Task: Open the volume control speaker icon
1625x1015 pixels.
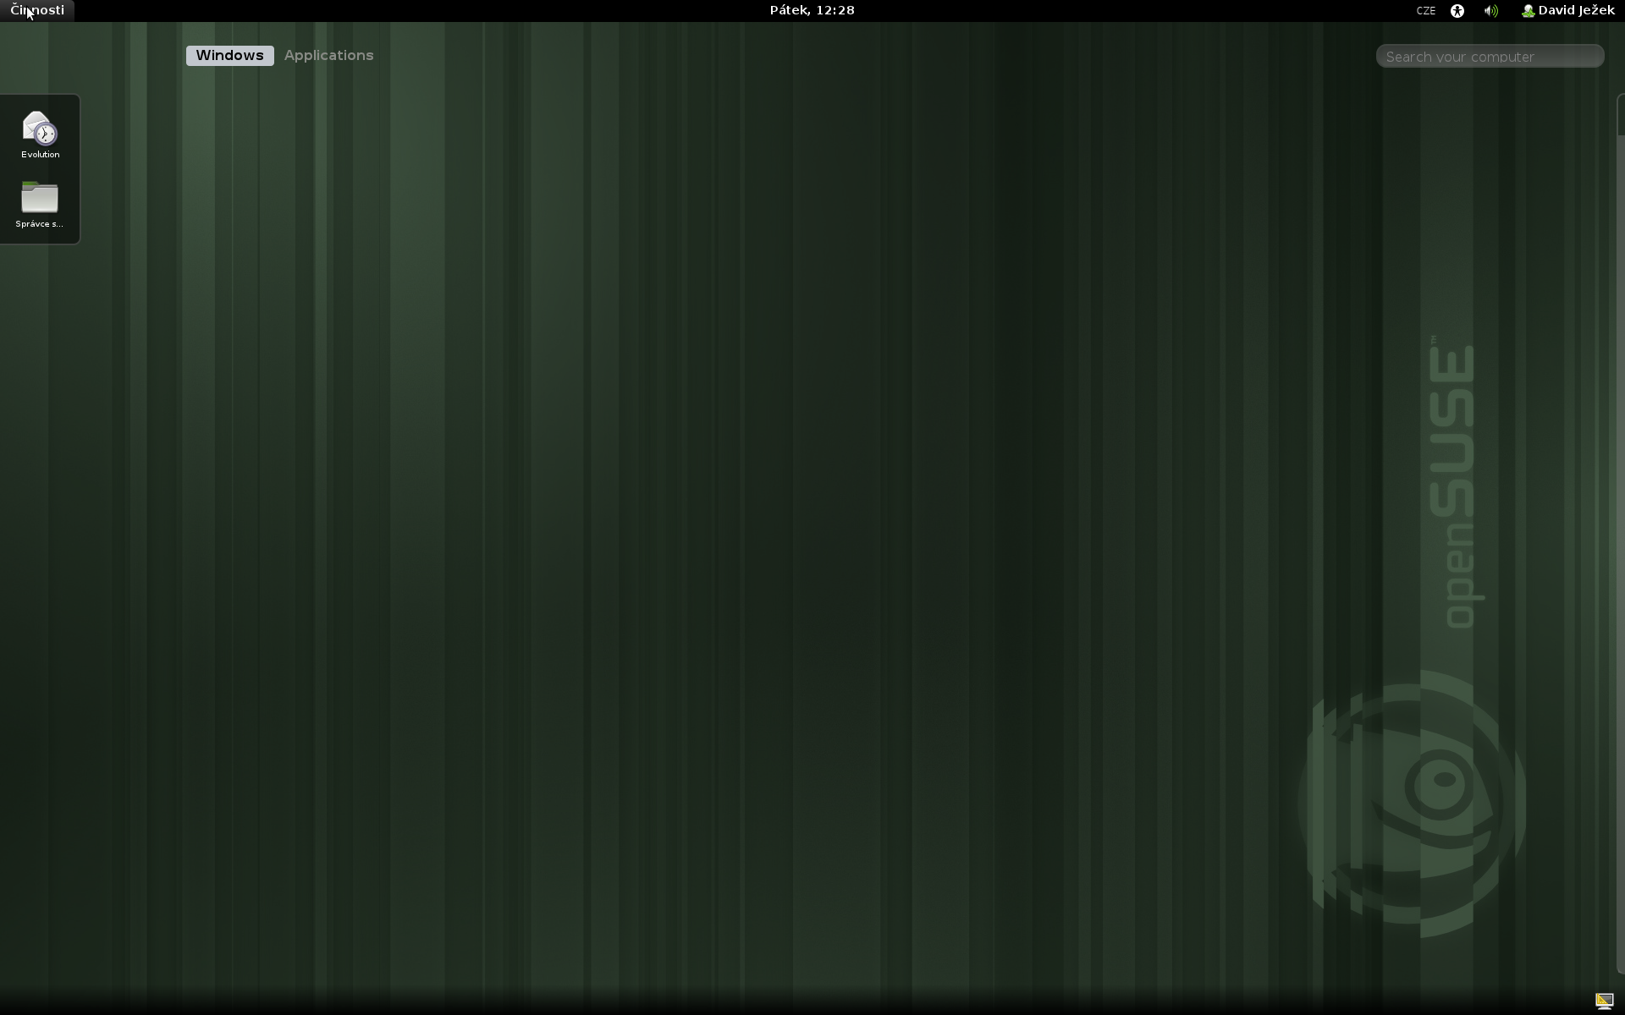Action: [1491, 11]
